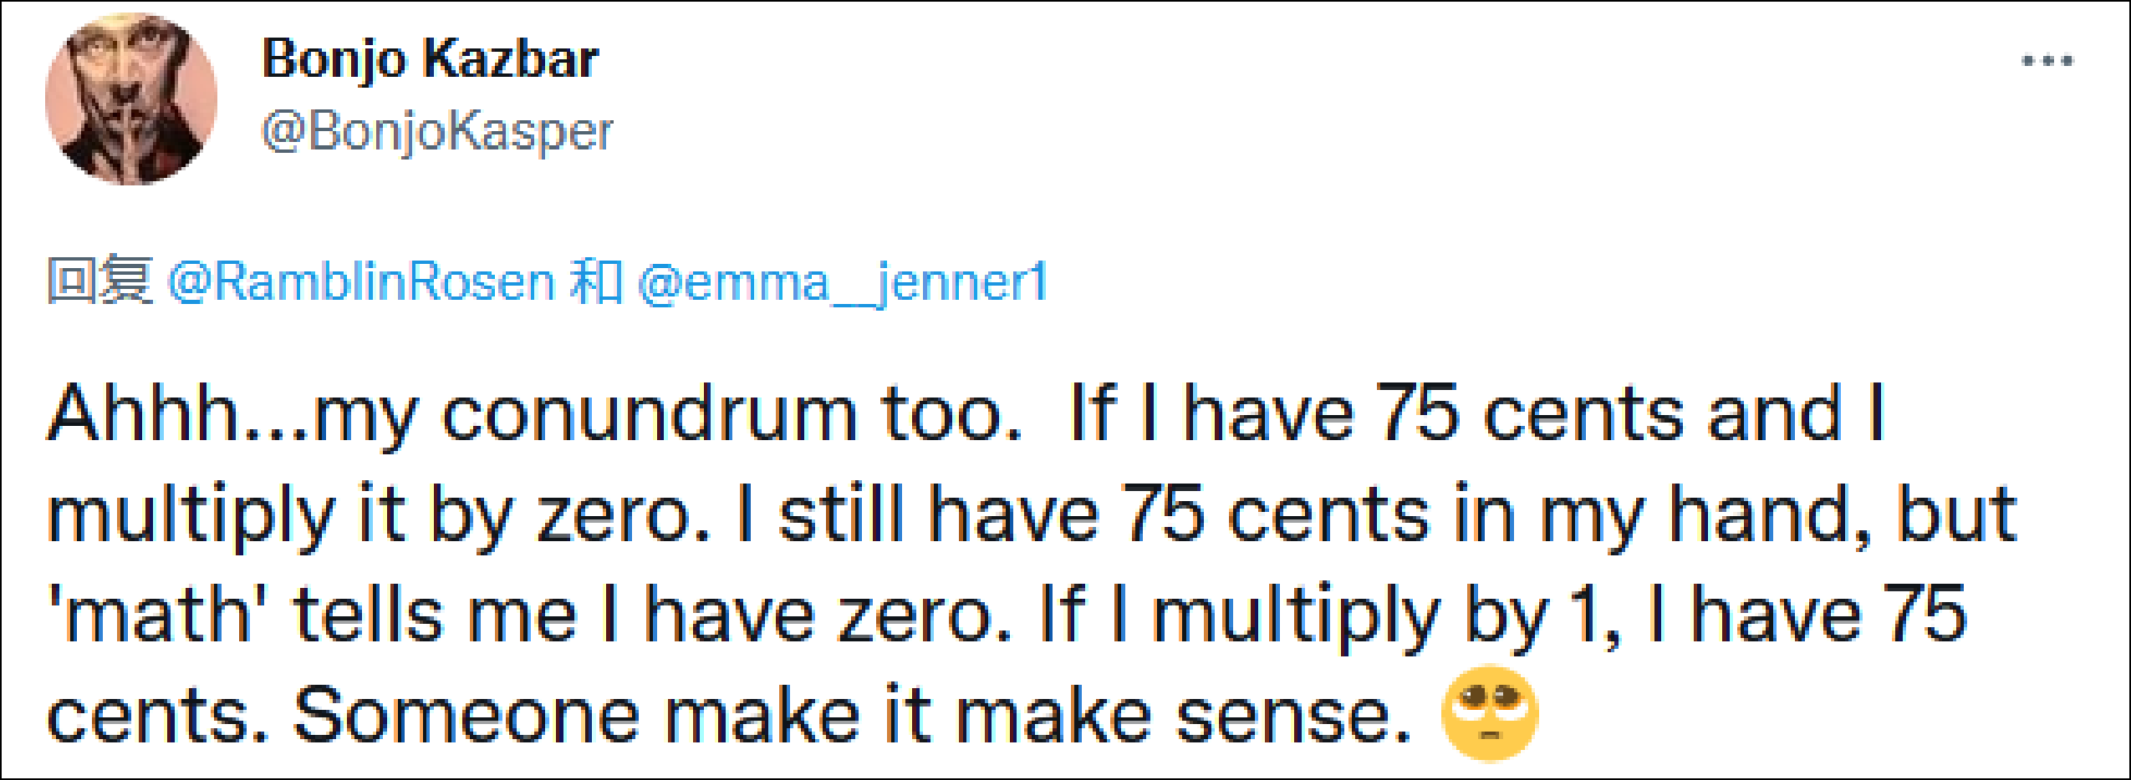The height and width of the screenshot is (780, 2131).
Task: Visit the @RamblinRosen mention link
Action: [x=361, y=281]
